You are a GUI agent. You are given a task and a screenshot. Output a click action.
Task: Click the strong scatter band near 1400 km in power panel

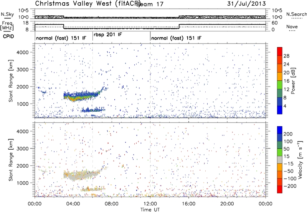81,96
